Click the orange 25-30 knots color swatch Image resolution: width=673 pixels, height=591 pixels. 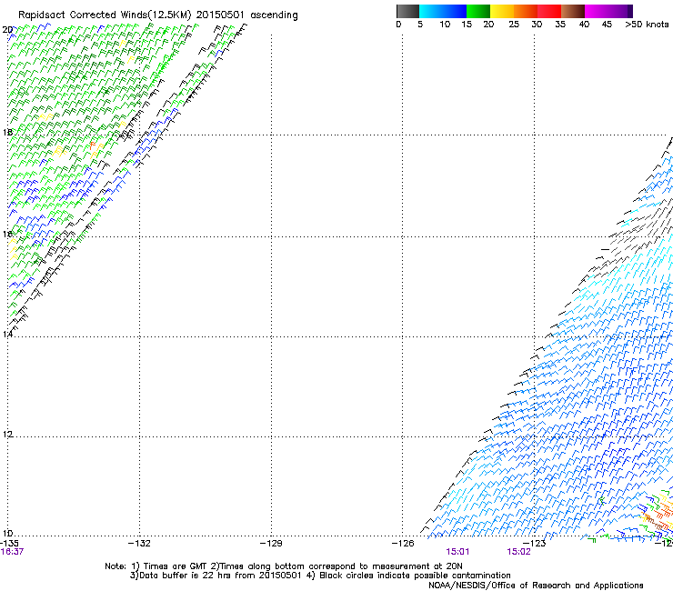coord(526,11)
